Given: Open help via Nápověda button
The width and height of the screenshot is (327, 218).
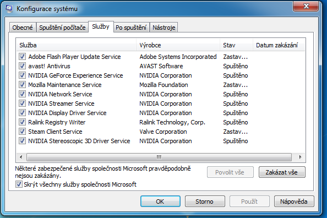Looking at the screenshot, I should (294, 201).
